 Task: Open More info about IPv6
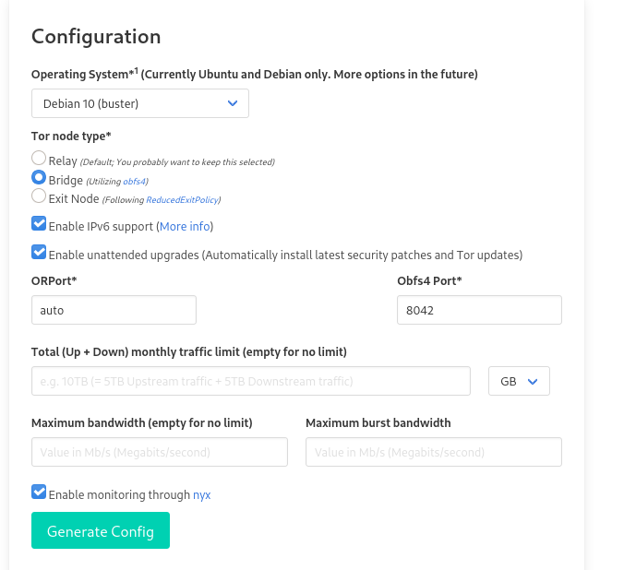point(185,226)
